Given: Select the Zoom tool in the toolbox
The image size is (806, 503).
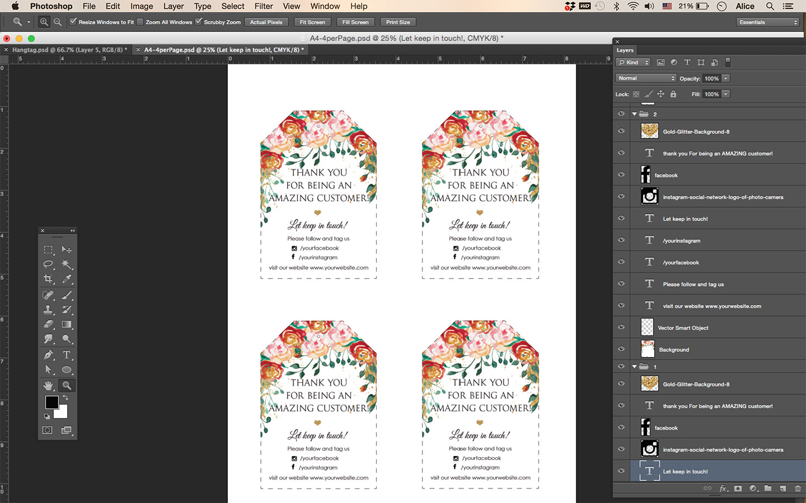Looking at the screenshot, I should click(x=67, y=386).
